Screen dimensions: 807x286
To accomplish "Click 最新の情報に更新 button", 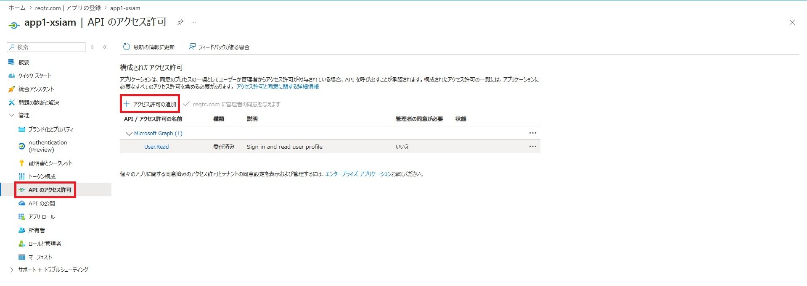I will tap(149, 47).
